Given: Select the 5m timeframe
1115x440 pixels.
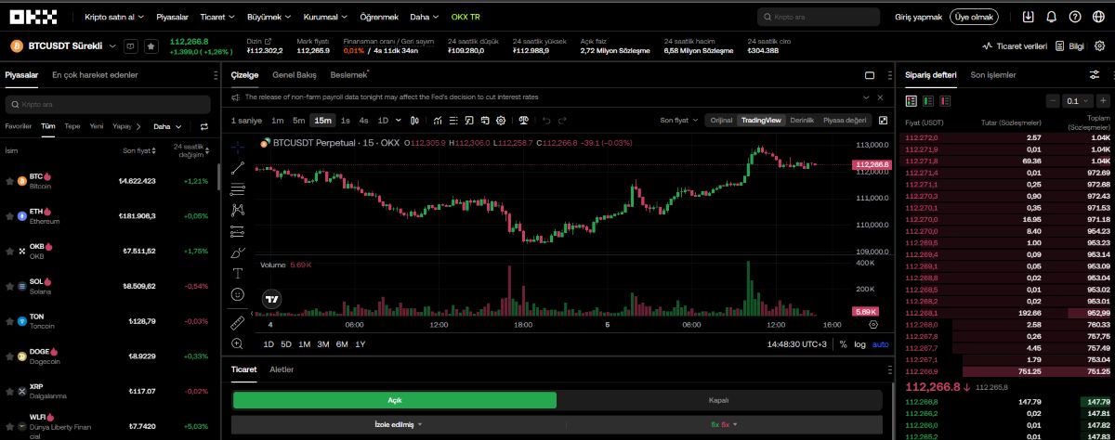Looking at the screenshot, I should click(298, 120).
